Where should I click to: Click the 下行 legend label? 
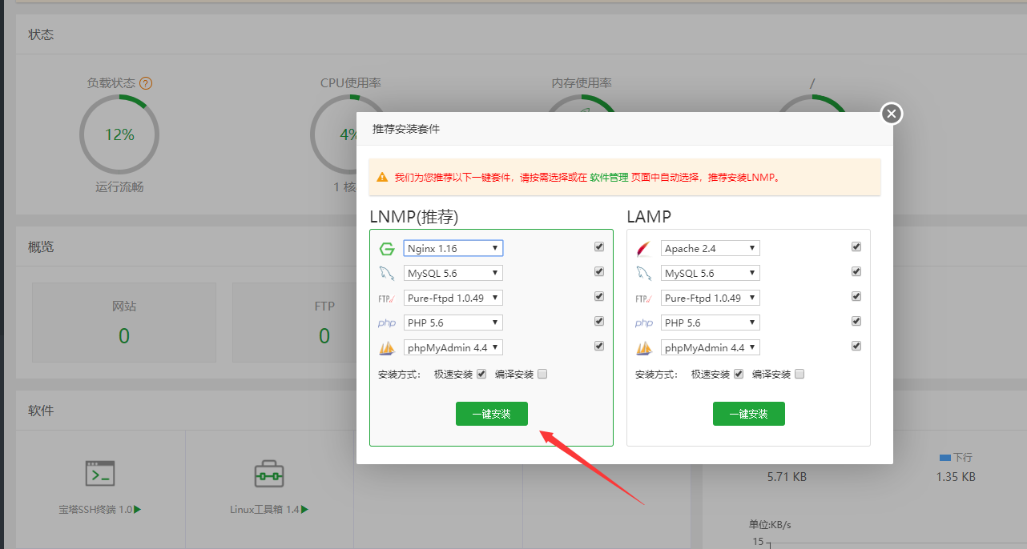(x=962, y=457)
